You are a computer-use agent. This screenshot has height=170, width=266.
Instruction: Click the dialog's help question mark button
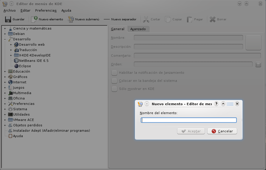(x=216, y=104)
